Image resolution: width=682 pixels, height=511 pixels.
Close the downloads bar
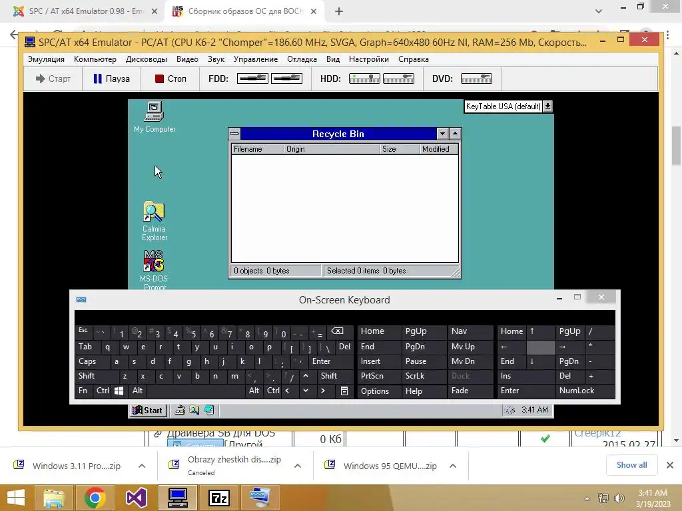(x=670, y=465)
